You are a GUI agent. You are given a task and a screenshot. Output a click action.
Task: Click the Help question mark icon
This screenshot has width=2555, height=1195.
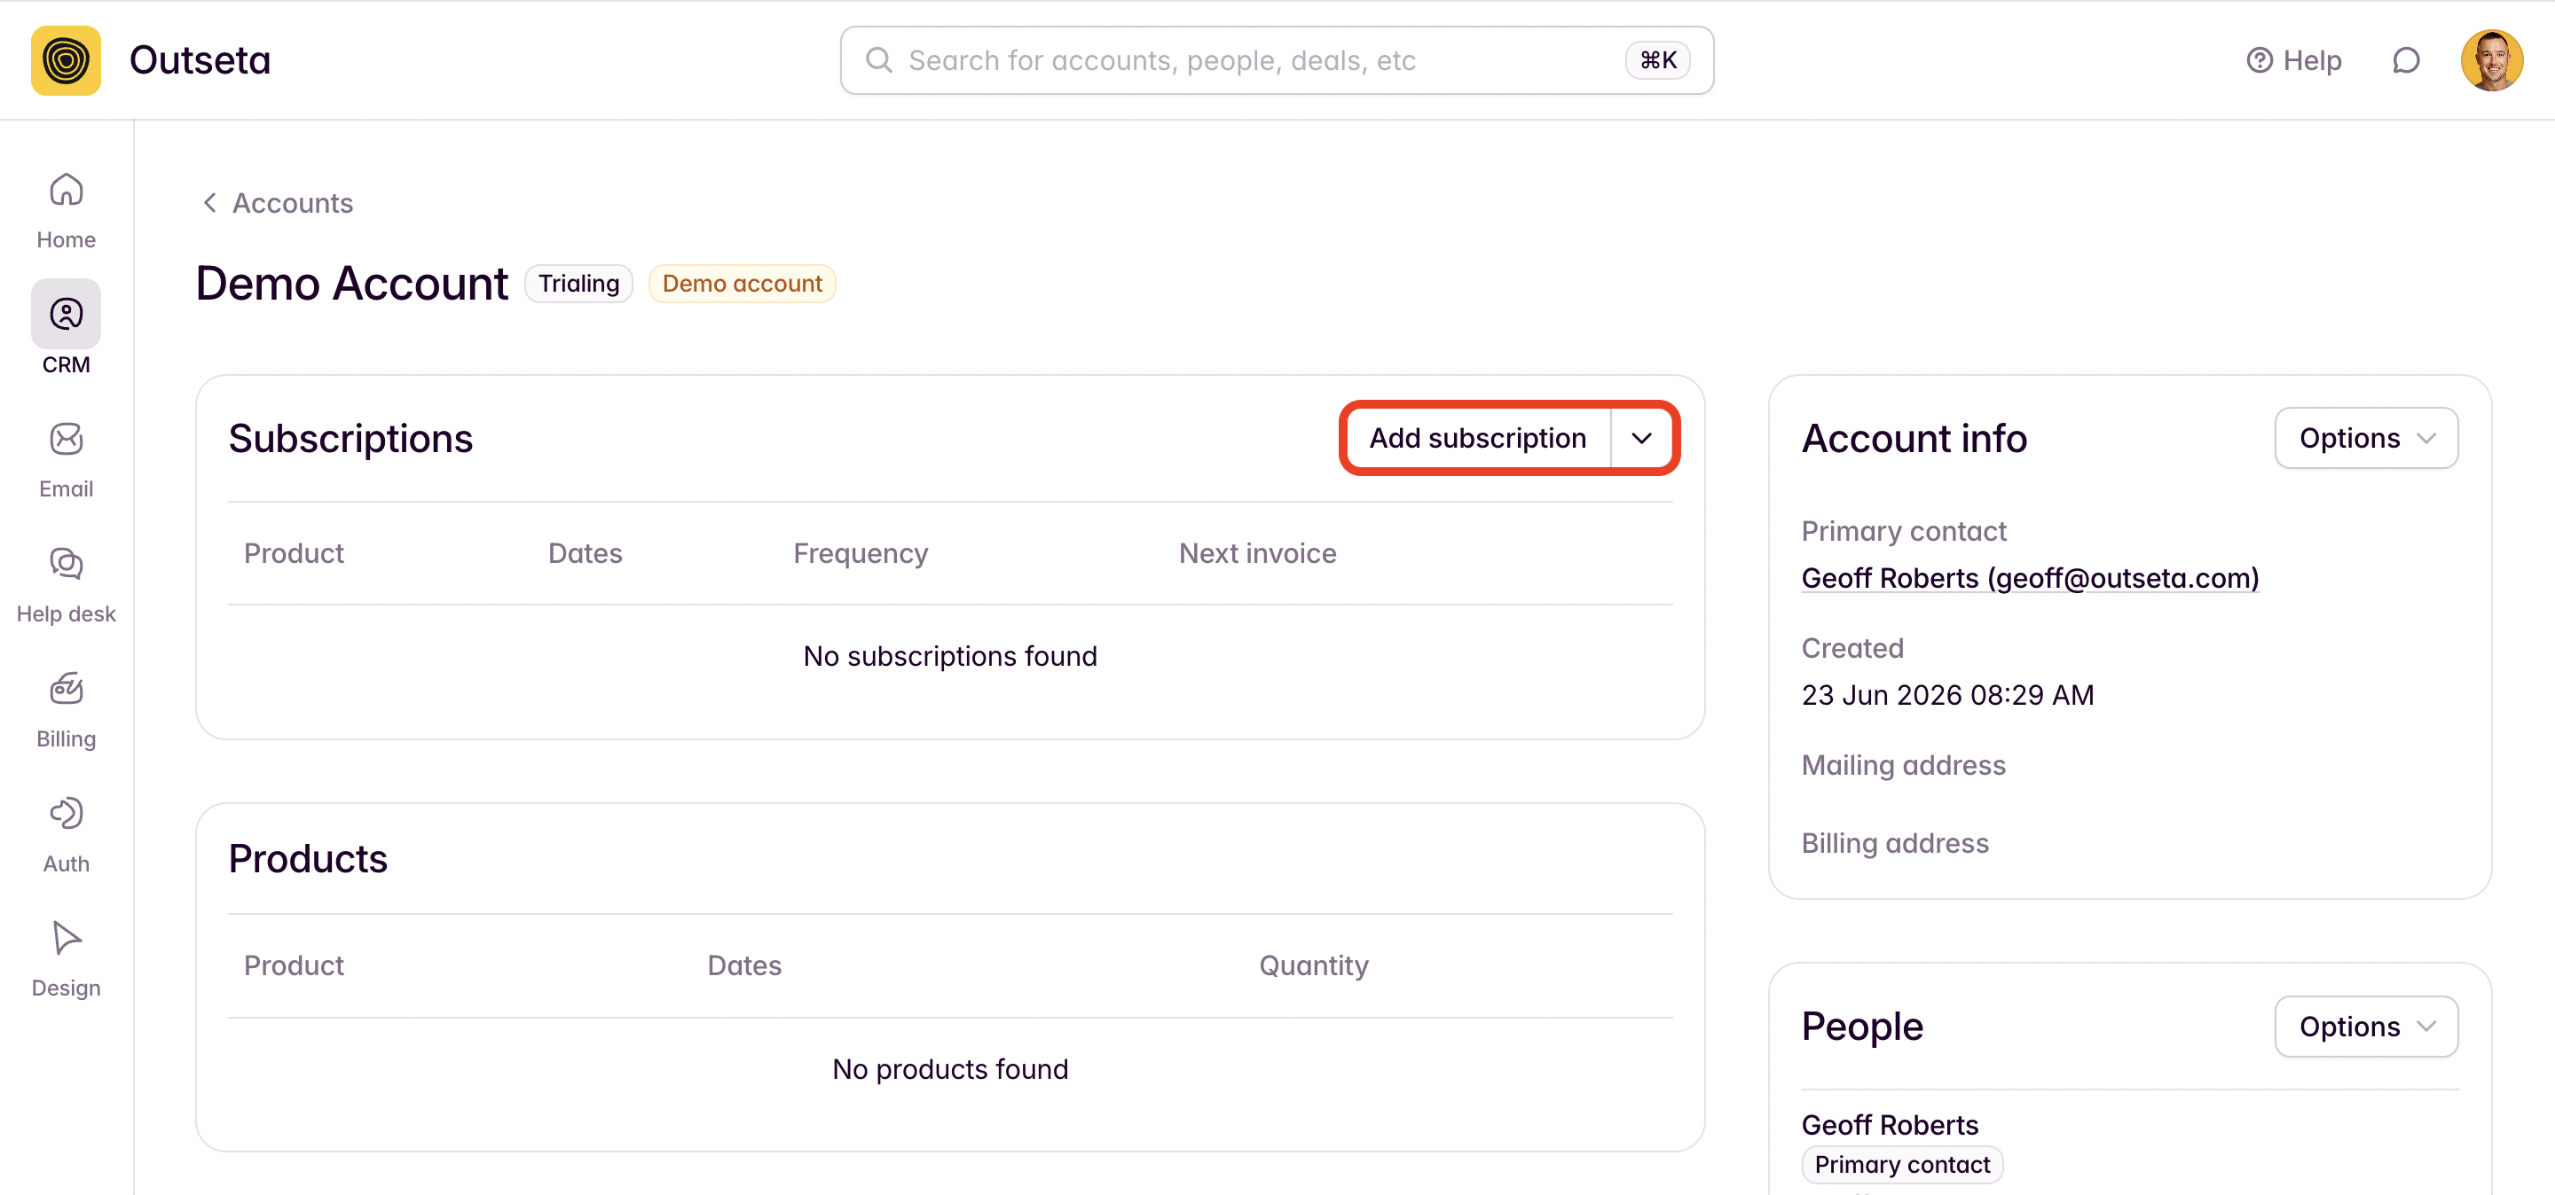point(2260,60)
